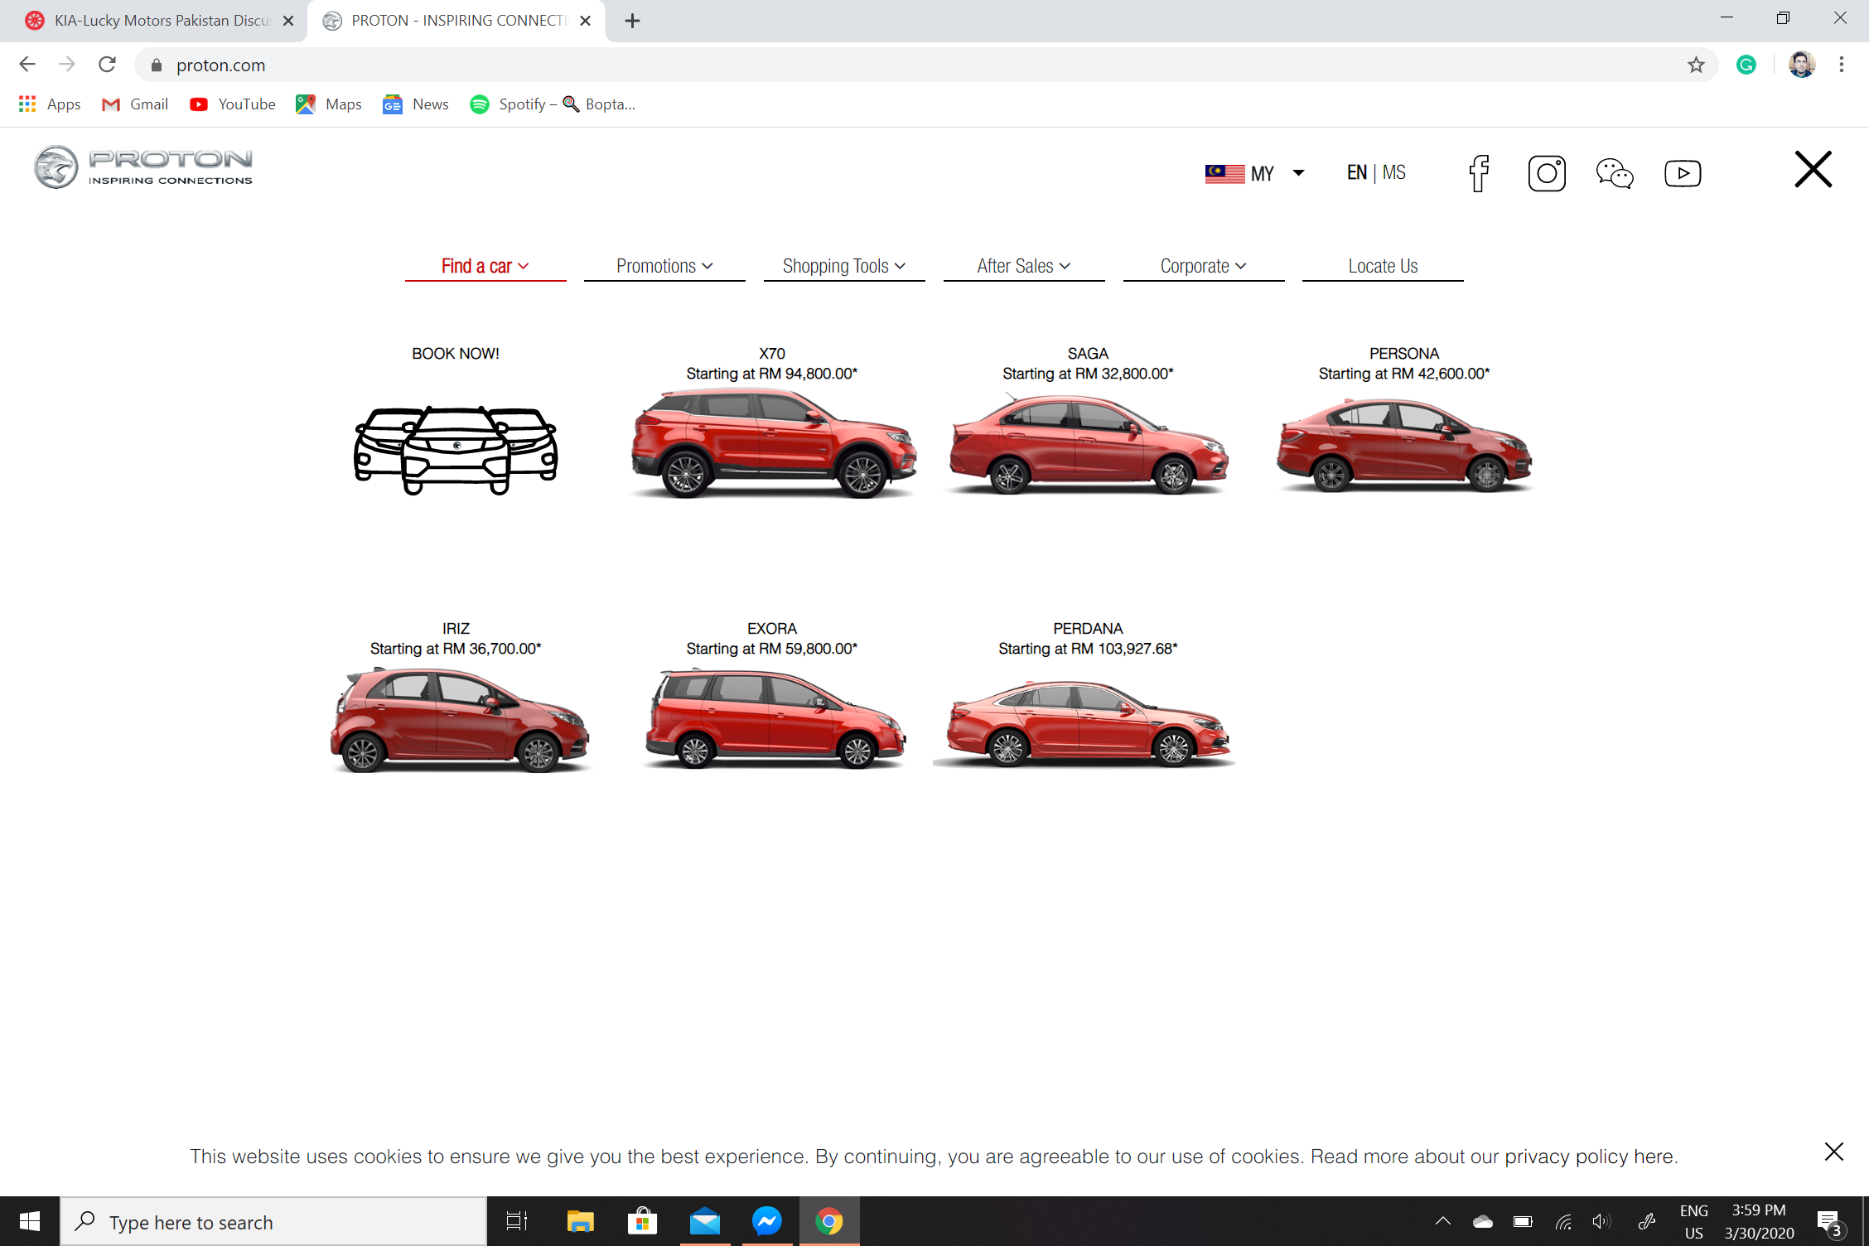Open the Chrome three-dot menu
Screen dimensions: 1869x1246
(x=1841, y=65)
